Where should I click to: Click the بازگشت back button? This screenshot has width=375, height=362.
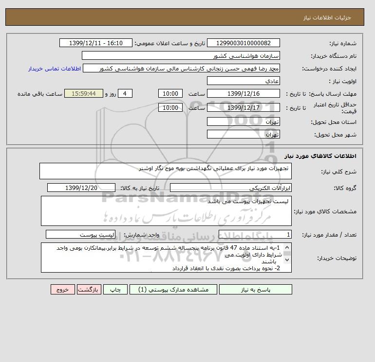89,289
